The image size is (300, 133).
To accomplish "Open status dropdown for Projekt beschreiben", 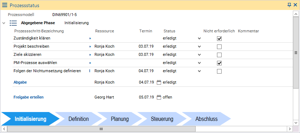I will (x=200, y=47).
